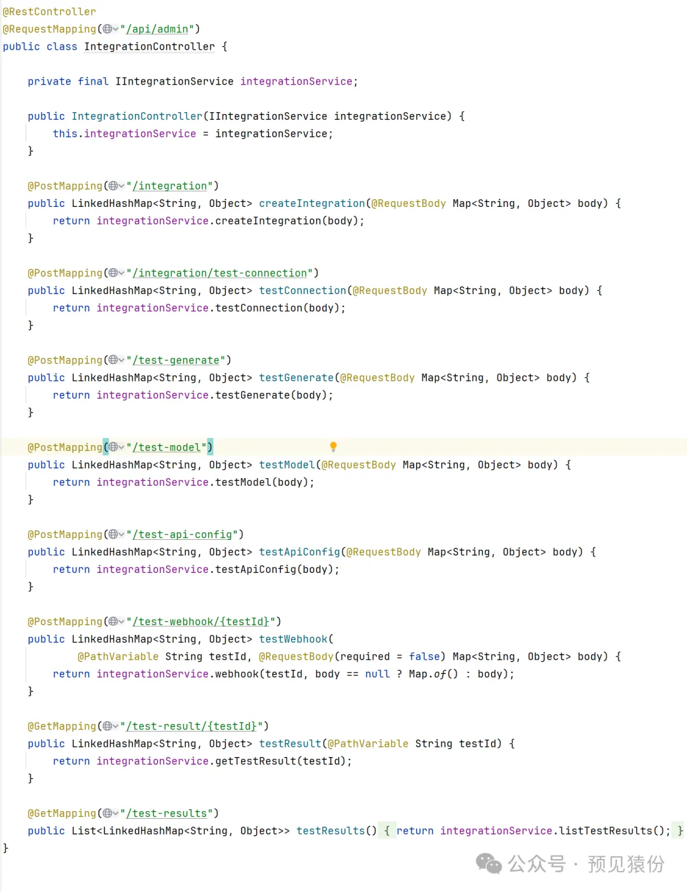Click globe icon before "/test-webhook/{testId}" URL
Screen dimensions: 687x892
click(113, 621)
